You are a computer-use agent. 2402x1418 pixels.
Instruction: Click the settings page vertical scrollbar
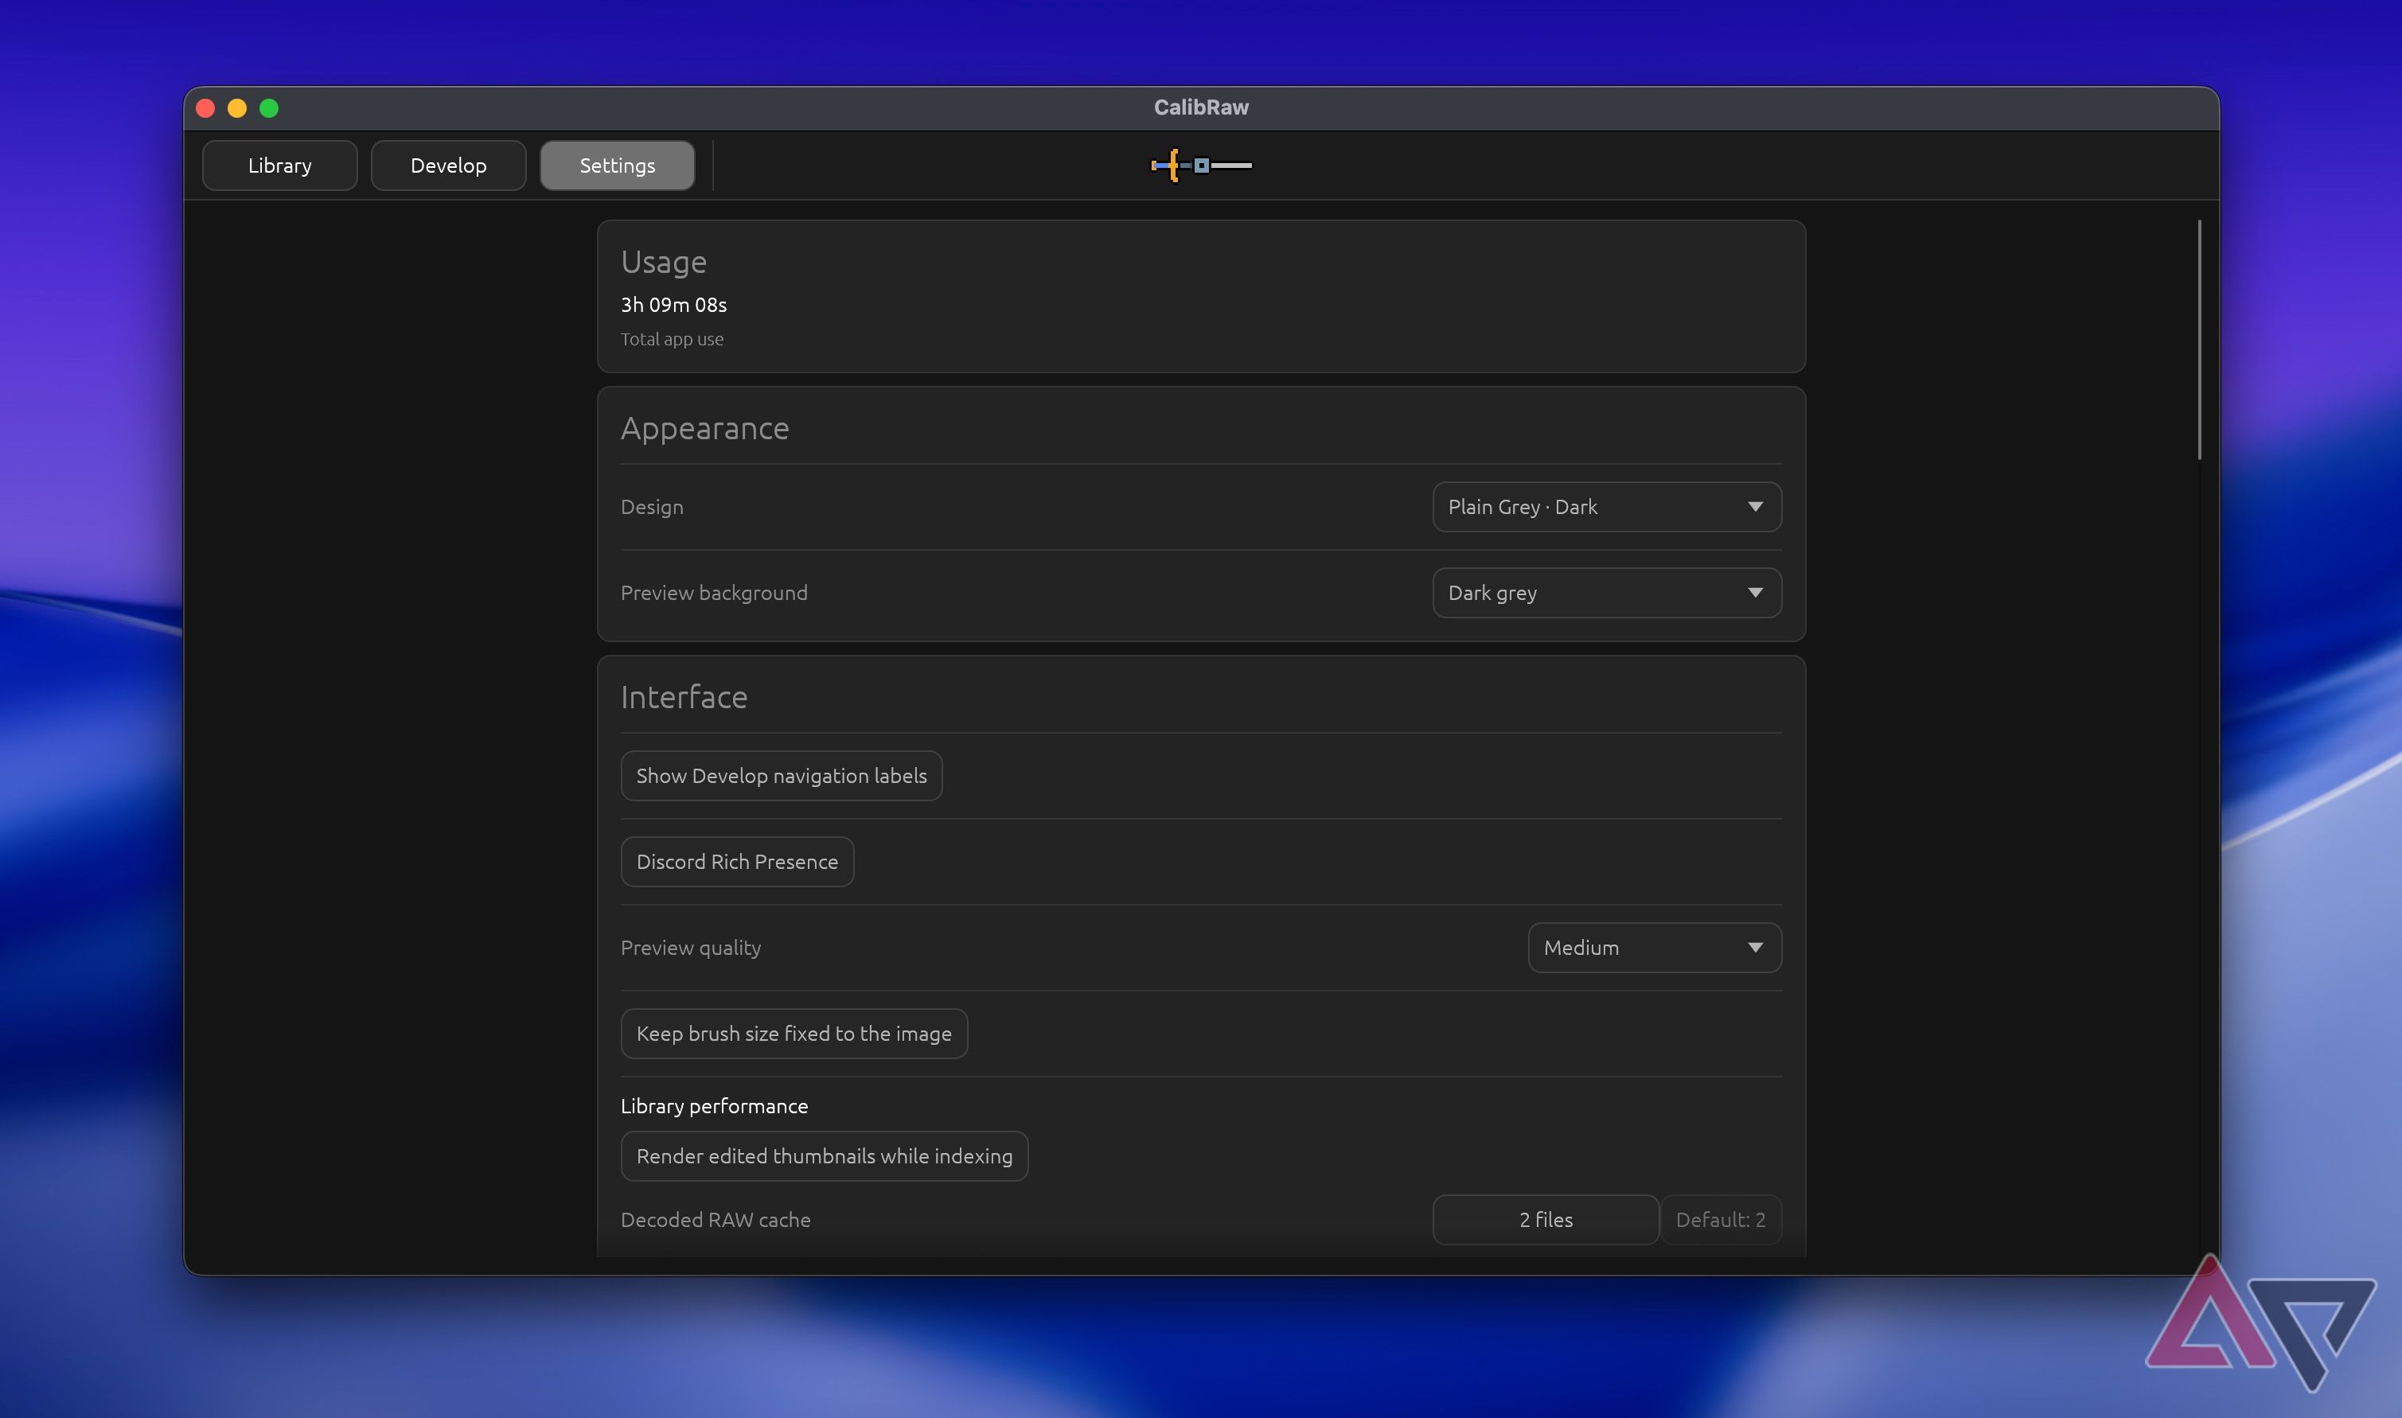coord(2198,340)
